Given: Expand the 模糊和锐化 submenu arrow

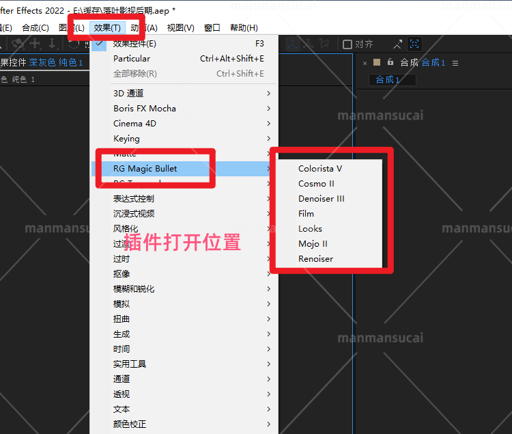Looking at the screenshot, I should click(268, 289).
